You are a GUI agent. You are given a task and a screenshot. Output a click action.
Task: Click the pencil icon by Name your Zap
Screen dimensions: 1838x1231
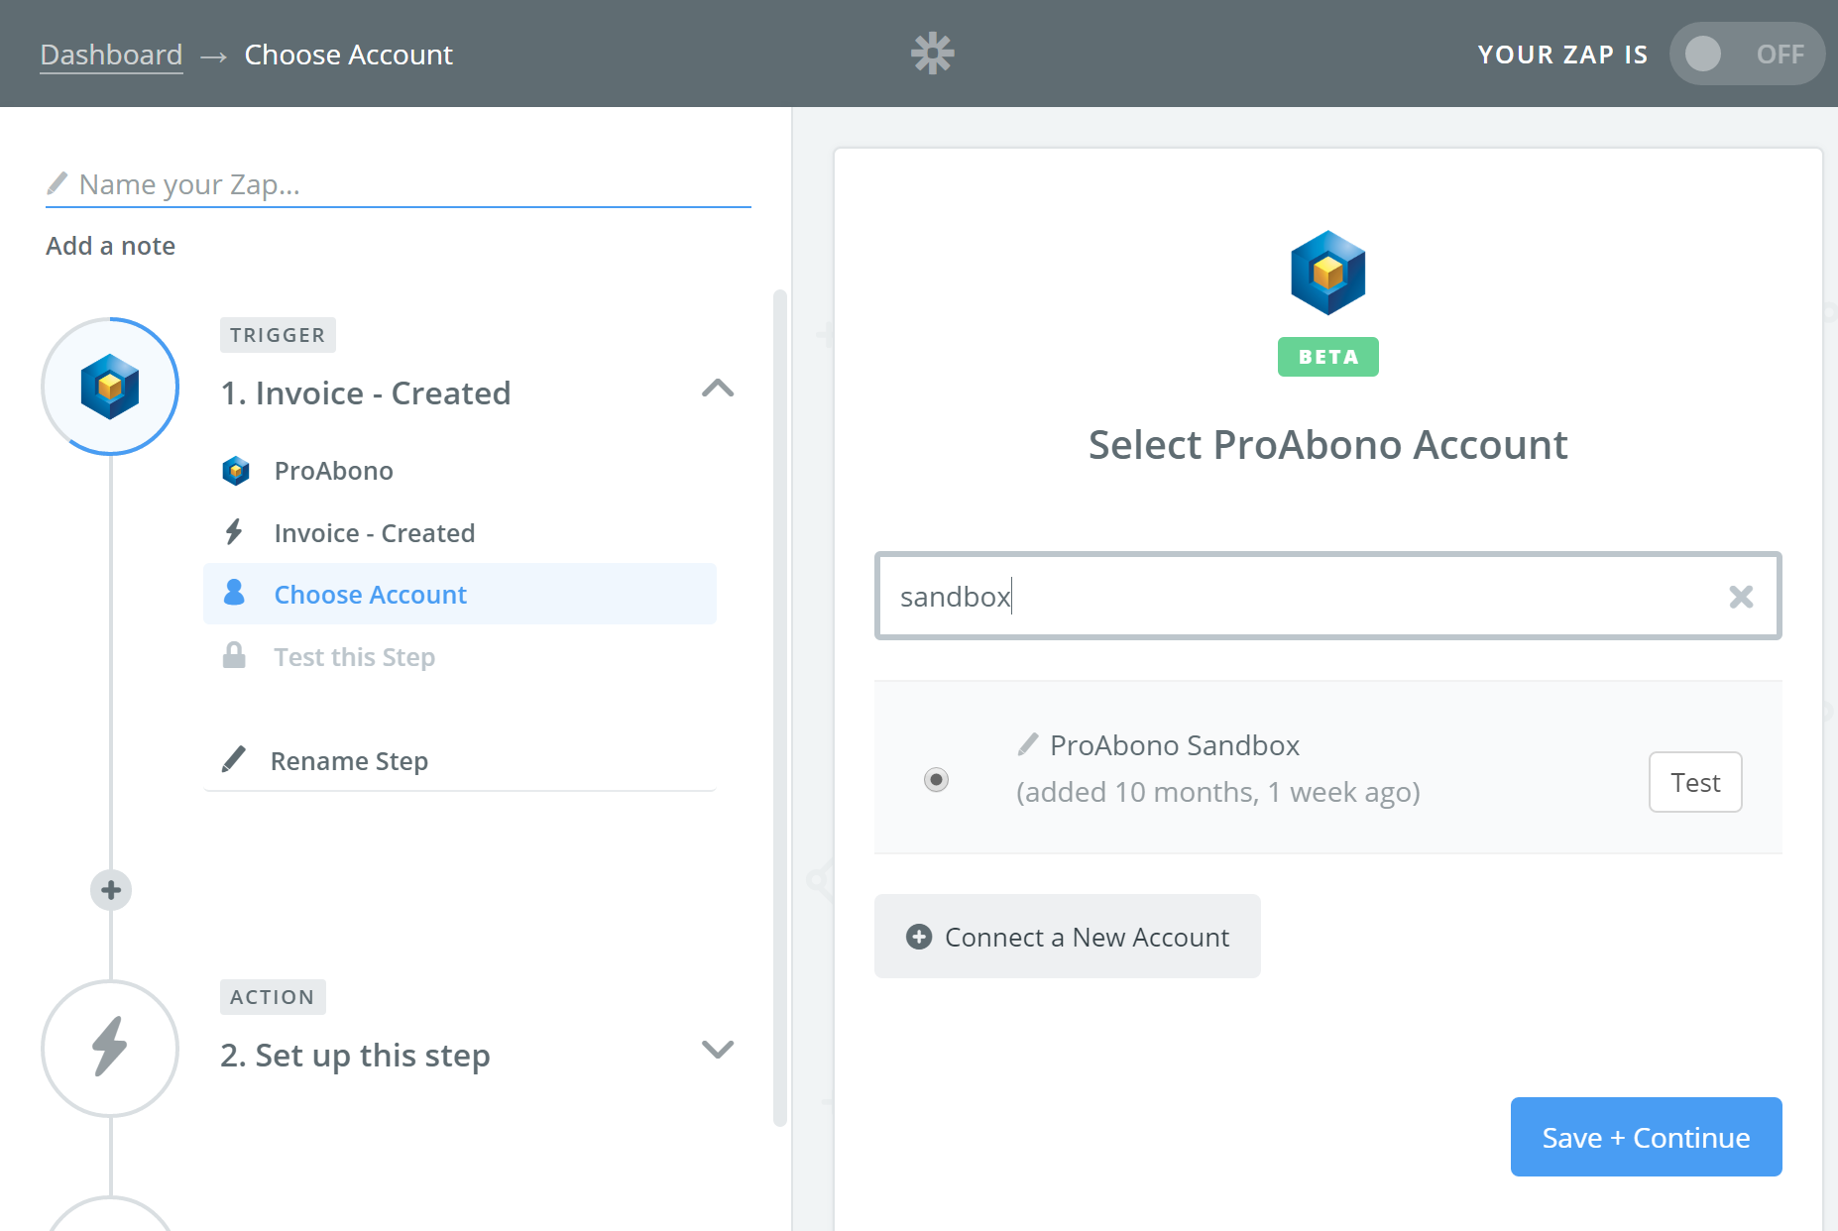point(57,183)
